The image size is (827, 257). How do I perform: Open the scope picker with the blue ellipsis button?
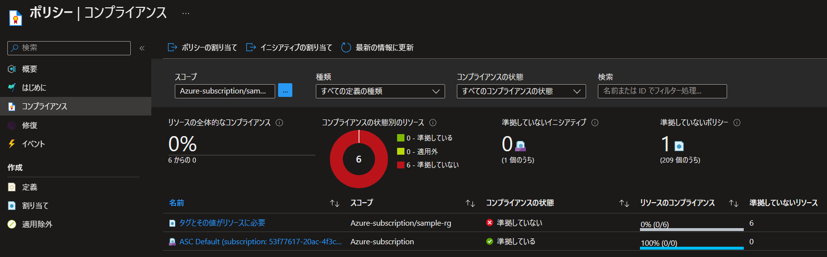click(285, 91)
